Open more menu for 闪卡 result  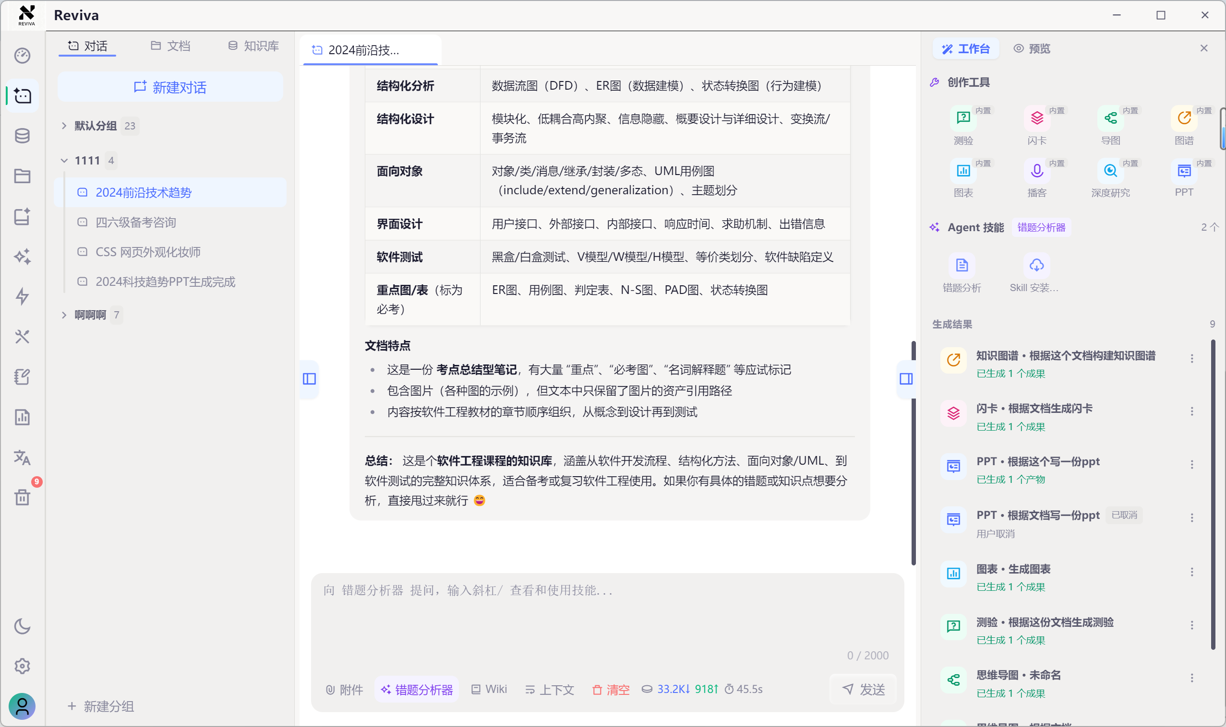tap(1191, 411)
